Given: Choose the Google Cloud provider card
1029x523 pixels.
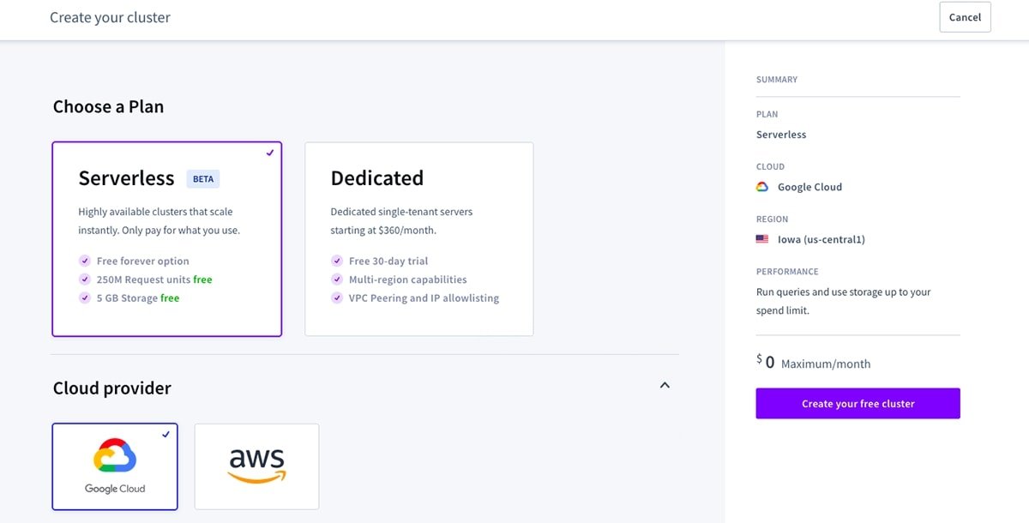Looking at the screenshot, I should click(115, 466).
